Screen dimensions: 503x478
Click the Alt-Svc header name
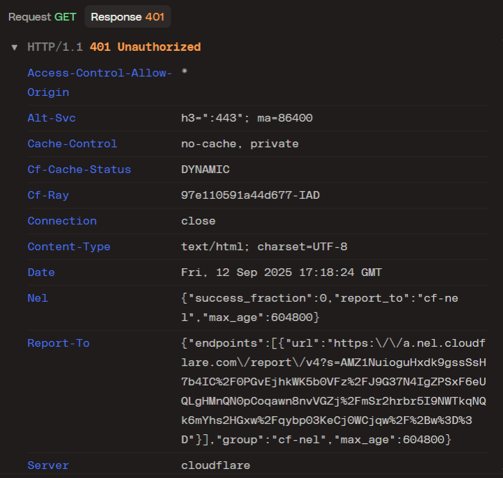tap(51, 118)
